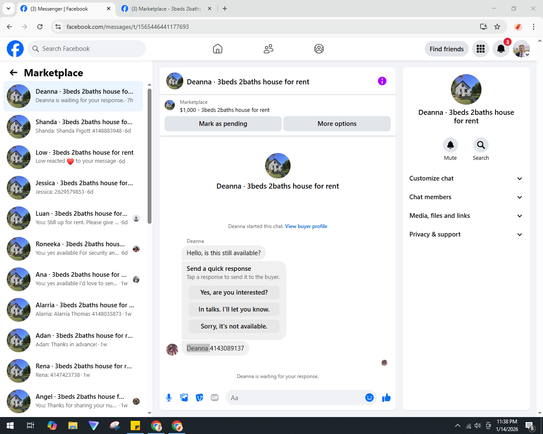
Task: Send a thumbs-up like
Action: [x=386, y=398]
